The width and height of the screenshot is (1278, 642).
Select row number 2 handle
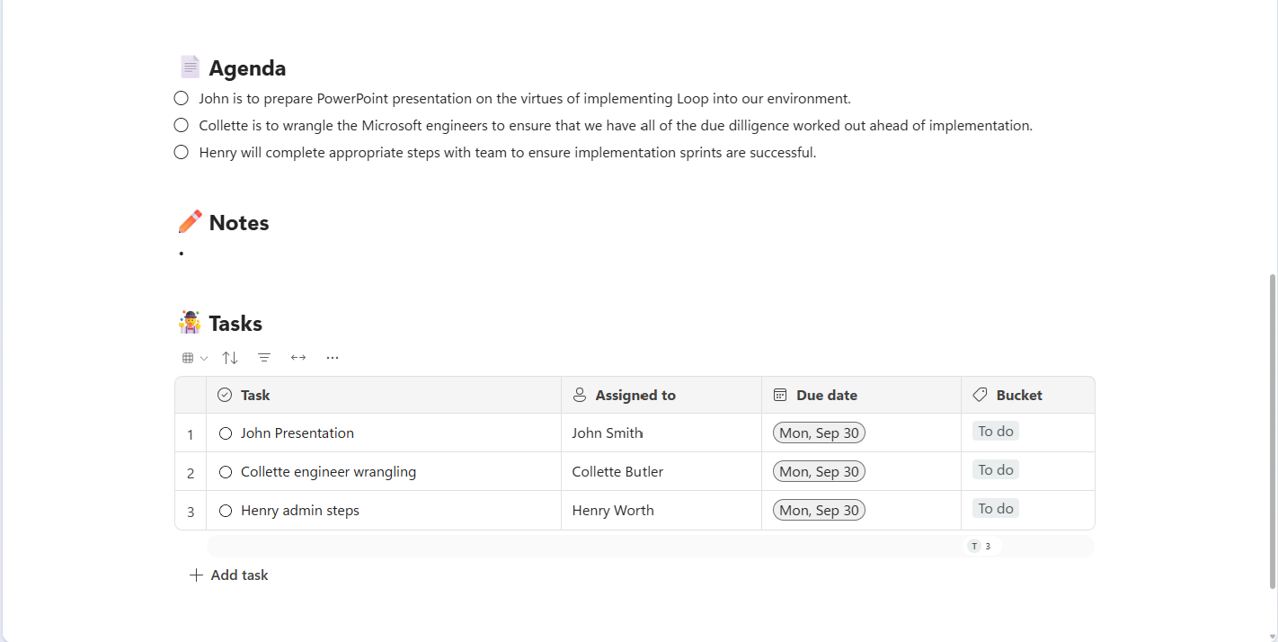(191, 473)
